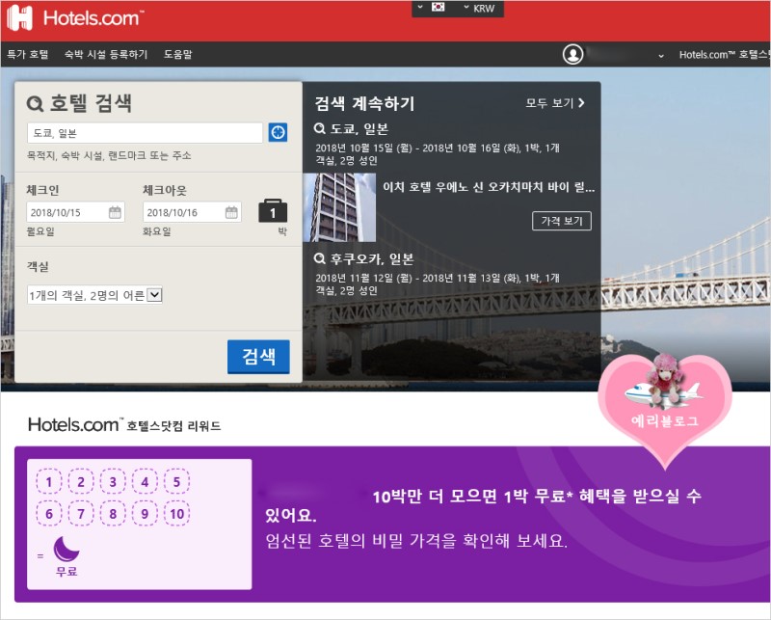
Task: Open the checkout calendar icon
Action: coord(231,212)
